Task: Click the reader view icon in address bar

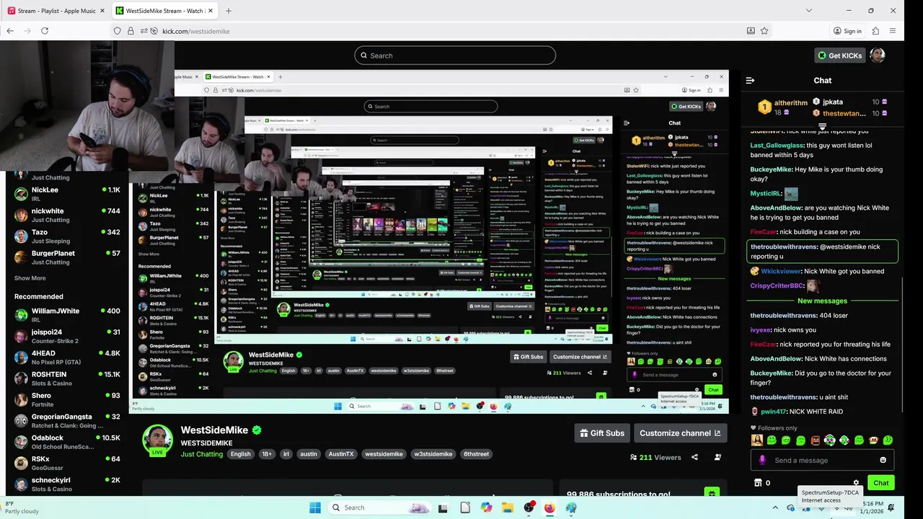Action: click(x=751, y=31)
